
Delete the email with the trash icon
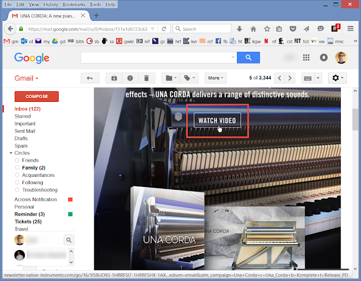147,78
